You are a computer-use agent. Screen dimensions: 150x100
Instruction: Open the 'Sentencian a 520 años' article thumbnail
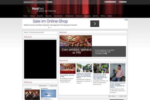pyautogui.click(x=101, y=68)
